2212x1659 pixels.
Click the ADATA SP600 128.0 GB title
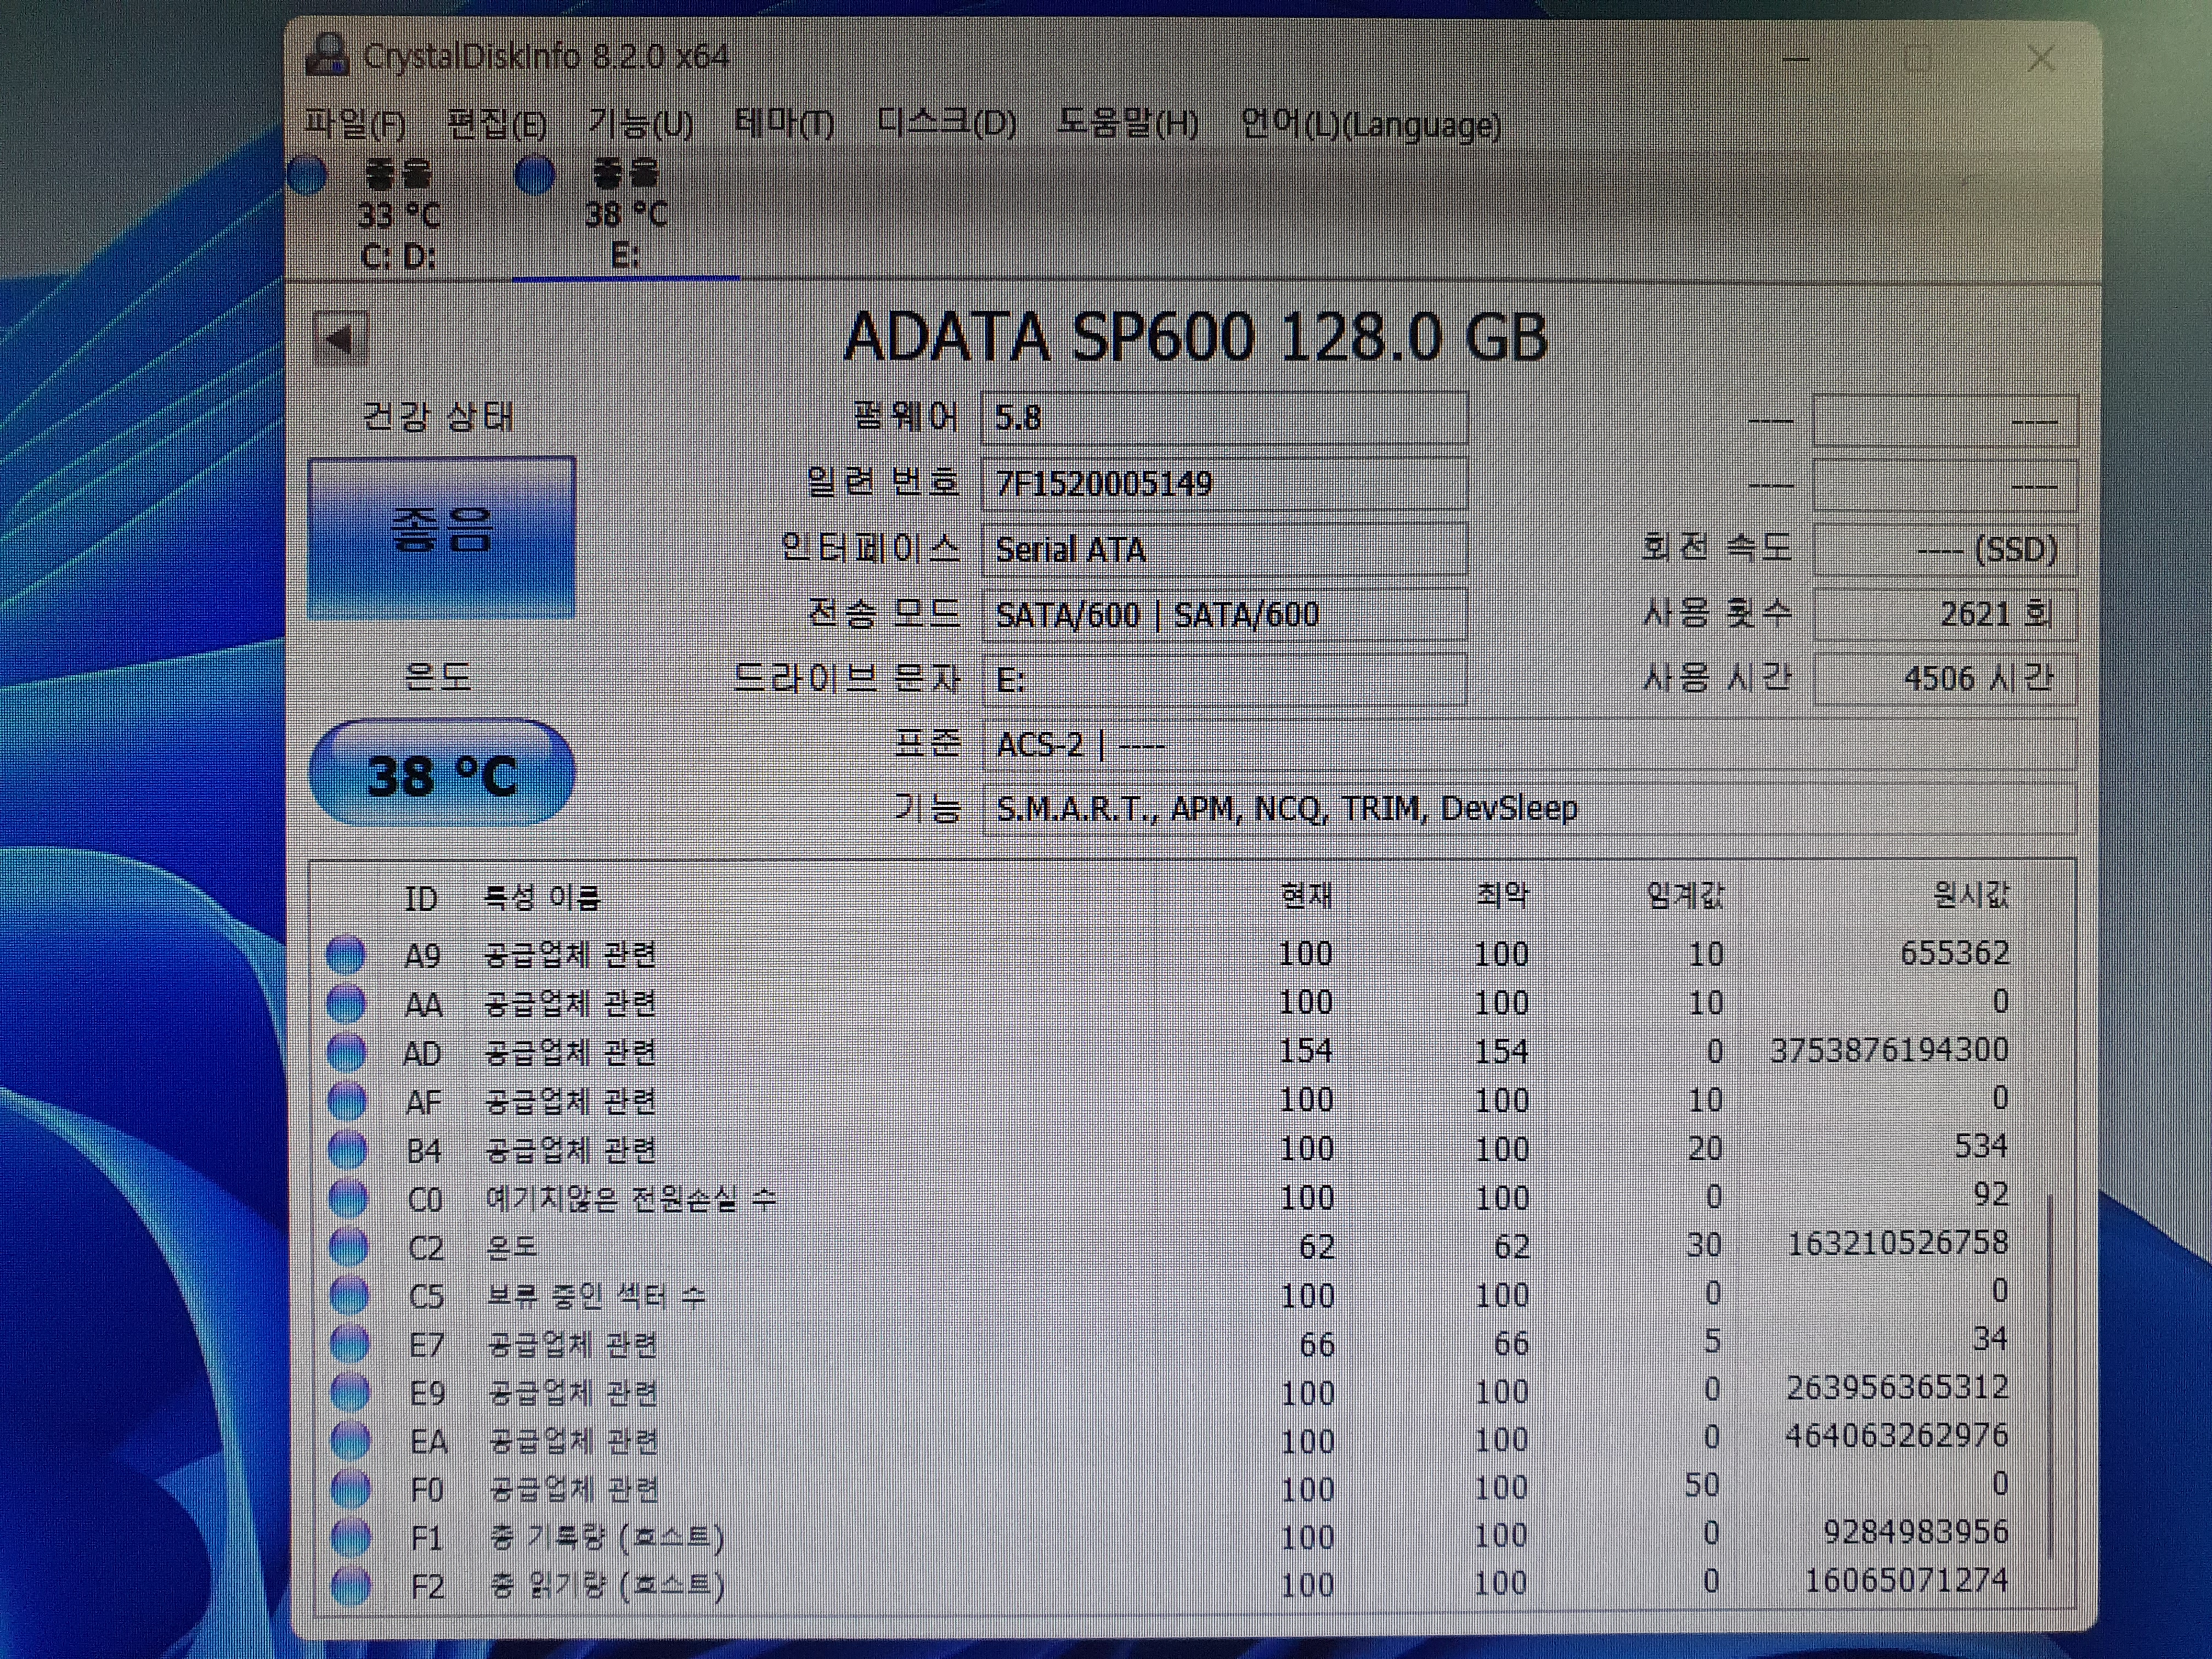[x=1195, y=337]
